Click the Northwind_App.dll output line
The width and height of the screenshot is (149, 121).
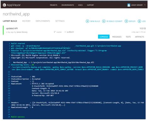point(53,63)
